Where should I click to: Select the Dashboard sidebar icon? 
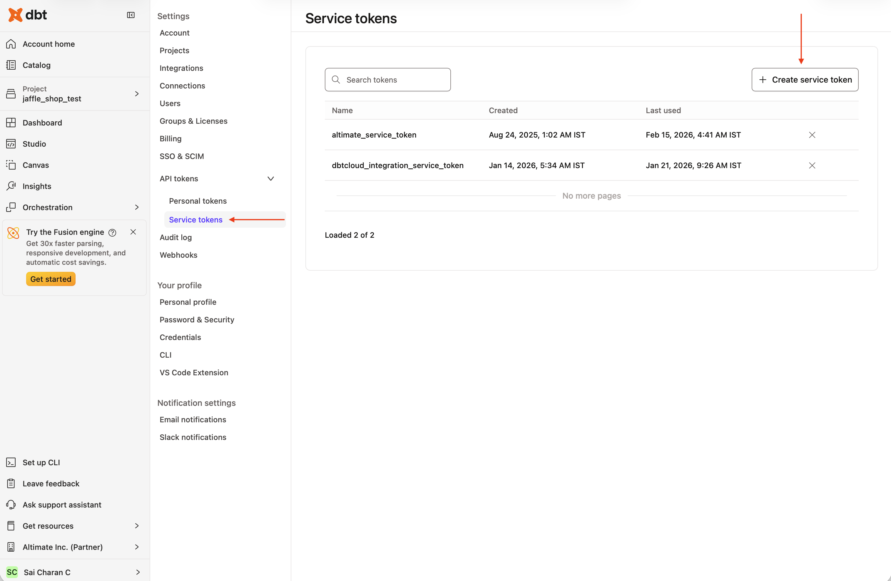(x=11, y=123)
